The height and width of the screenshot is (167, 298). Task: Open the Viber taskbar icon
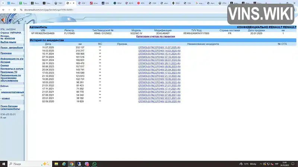(x=87, y=164)
